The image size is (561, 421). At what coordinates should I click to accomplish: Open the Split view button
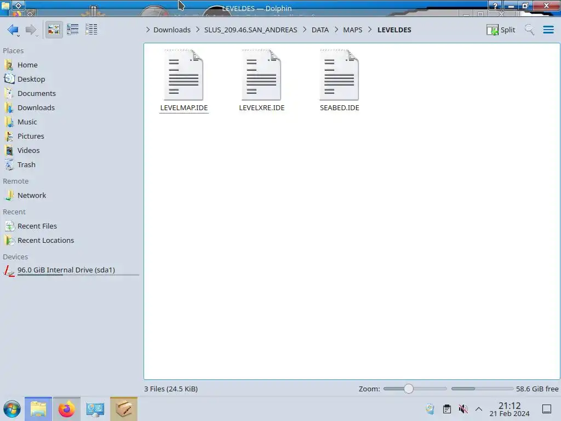point(501,30)
